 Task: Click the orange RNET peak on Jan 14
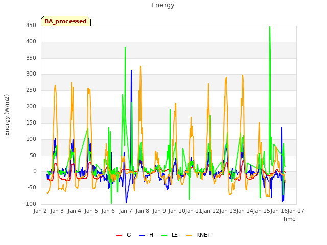coord(243,75)
